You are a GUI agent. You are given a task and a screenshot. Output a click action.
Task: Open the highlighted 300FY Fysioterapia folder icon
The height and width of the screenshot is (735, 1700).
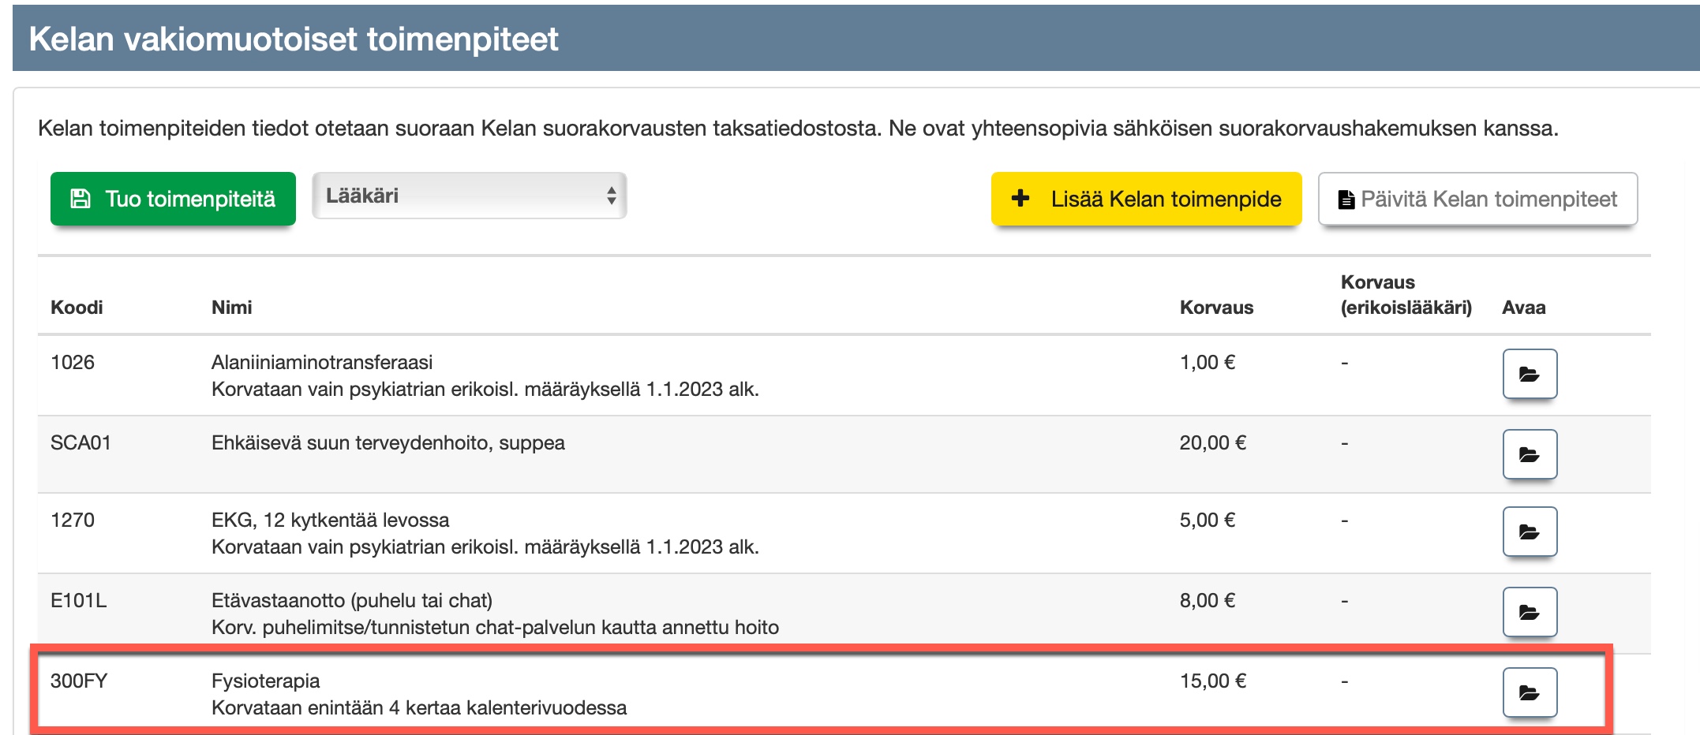(x=1529, y=692)
